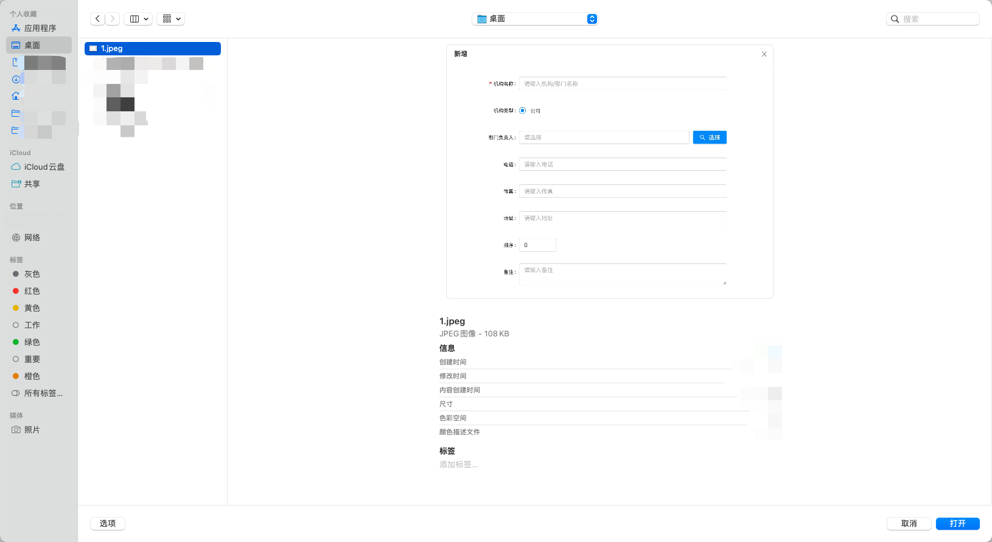Select the 黄色 tag

pyautogui.click(x=39, y=308)
